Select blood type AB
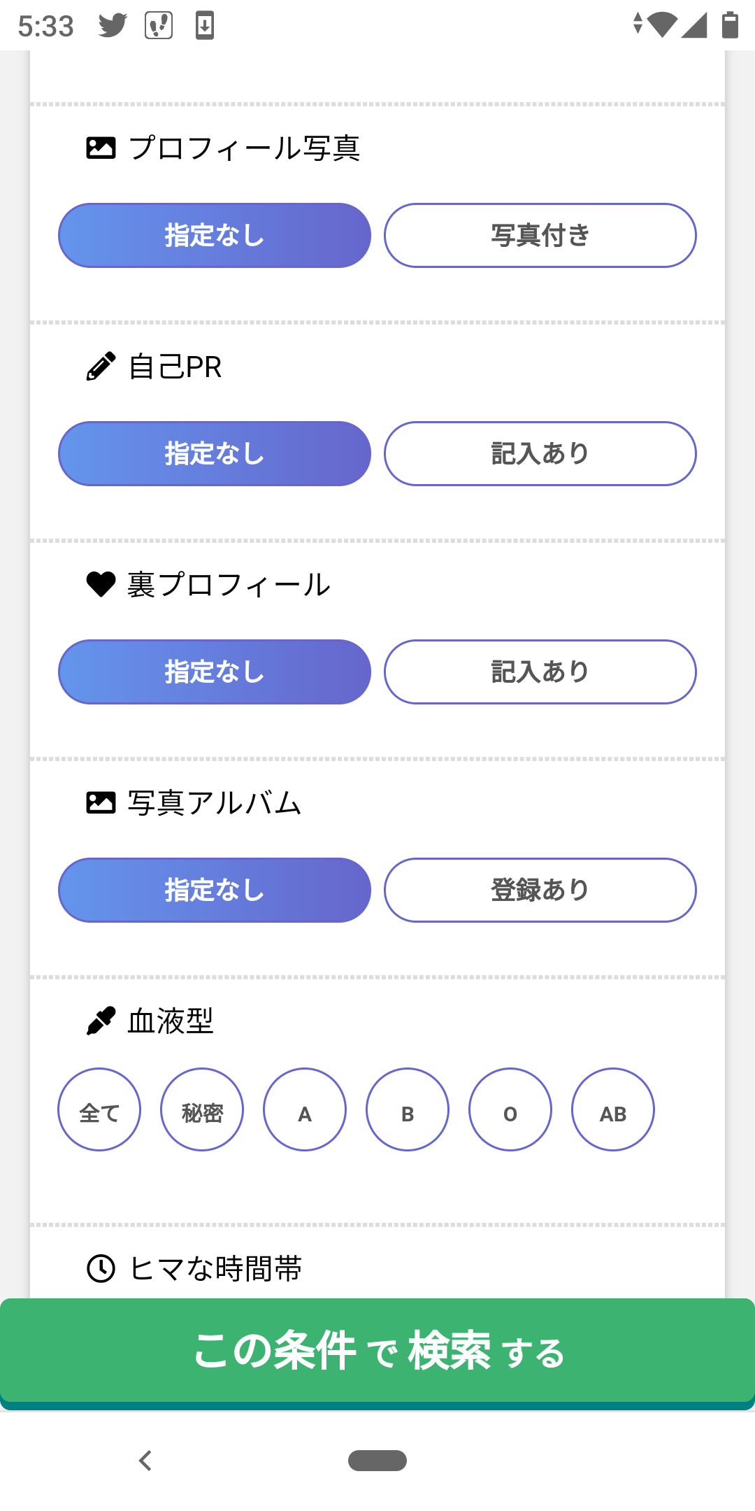 [613, 1109]
